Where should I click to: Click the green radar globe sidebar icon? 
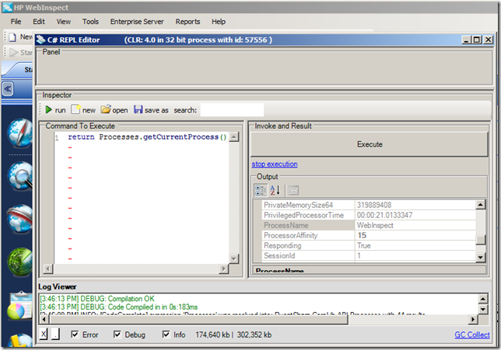coord(19,262)
